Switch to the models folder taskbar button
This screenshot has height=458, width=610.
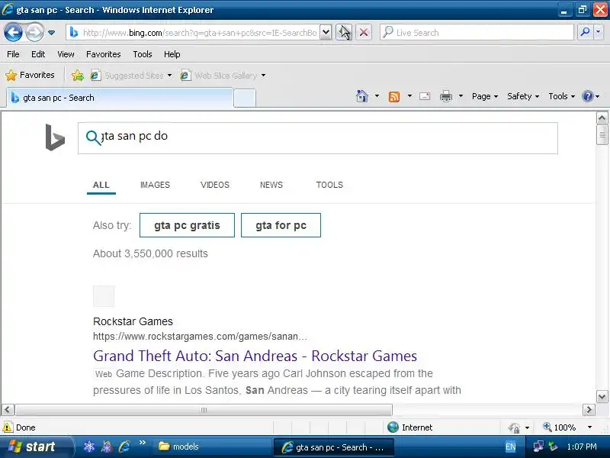(x=213, y=447)
